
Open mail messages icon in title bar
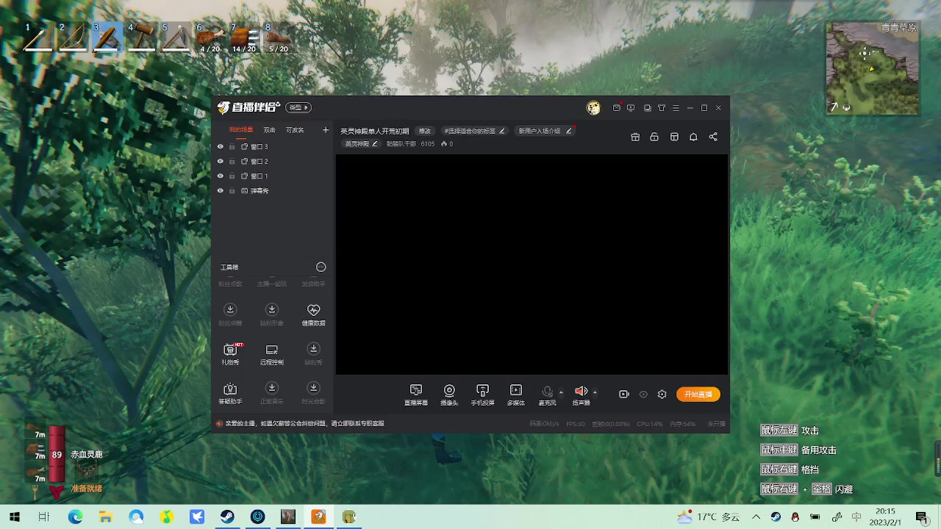pyautogui.click(x=617, y=108)
